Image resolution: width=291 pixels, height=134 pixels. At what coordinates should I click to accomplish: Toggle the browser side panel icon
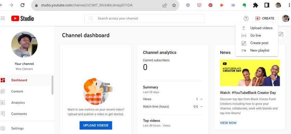click(267, 5)
